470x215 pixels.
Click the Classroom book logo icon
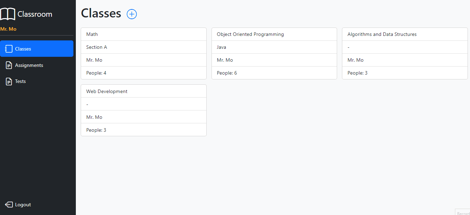[x=8, y=14]
